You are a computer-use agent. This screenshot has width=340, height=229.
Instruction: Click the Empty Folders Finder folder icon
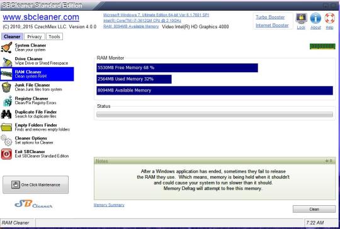coord(6,127)
